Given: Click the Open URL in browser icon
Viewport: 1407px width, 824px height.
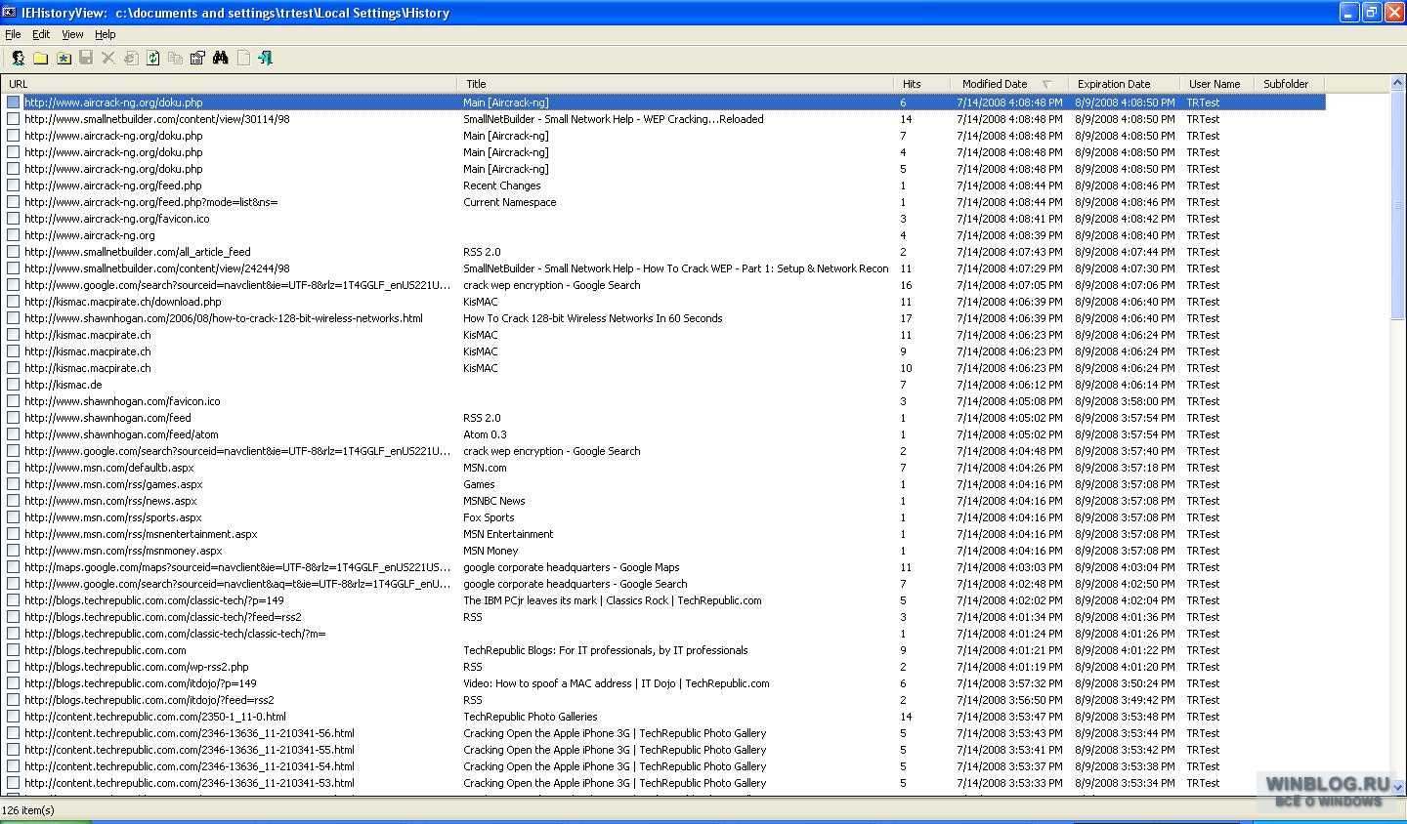Looking at the screenshot, I should (x=131, y=59).
